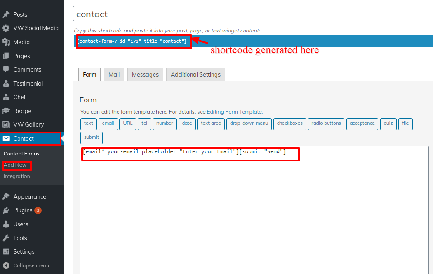Insert a radio buttons tag

(326, 123)
